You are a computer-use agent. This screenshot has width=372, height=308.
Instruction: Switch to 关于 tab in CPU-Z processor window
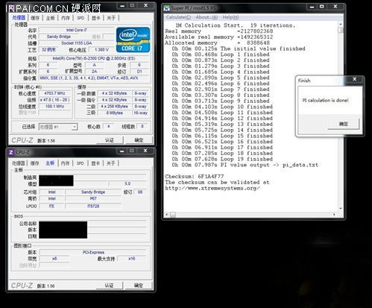coord(111,18)
